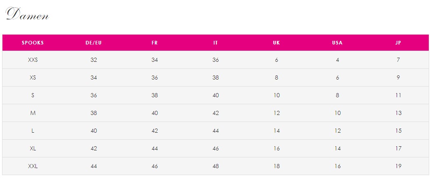
Task: Select the DE/EU column header
Action: click(x=93, y=43)
